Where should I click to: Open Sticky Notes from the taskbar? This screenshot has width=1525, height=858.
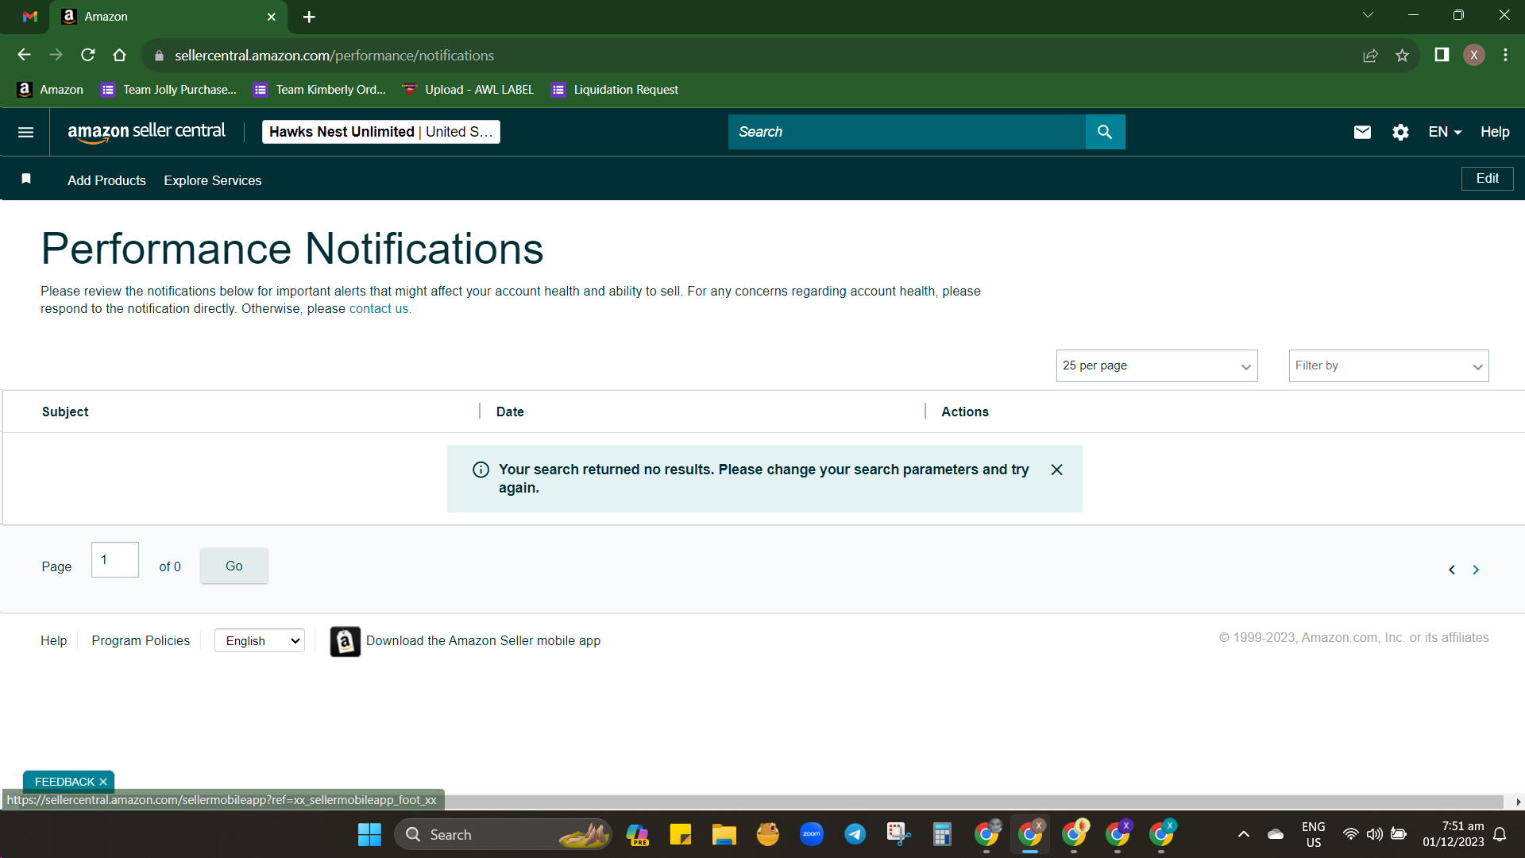pyautogui.click(x=680, y=835)
